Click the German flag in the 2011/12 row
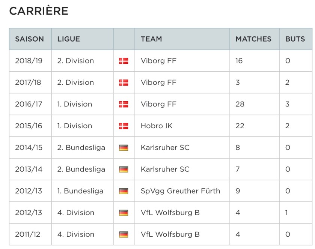This screenshot has height=249, width=315. pos(124,235)
